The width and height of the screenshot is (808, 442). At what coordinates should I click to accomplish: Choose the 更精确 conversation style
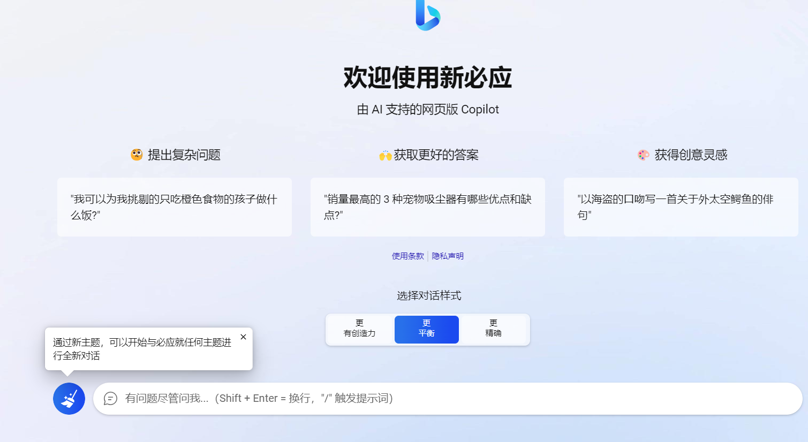(x=493, y=329)
